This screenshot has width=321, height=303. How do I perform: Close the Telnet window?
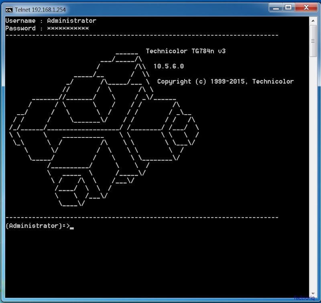click(306, 8)
